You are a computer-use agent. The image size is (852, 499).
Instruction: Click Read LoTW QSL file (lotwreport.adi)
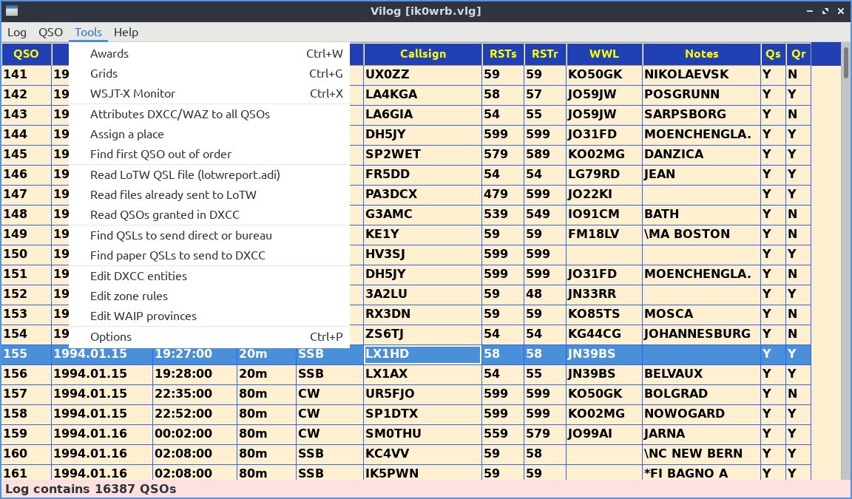(x=209, y=175)
